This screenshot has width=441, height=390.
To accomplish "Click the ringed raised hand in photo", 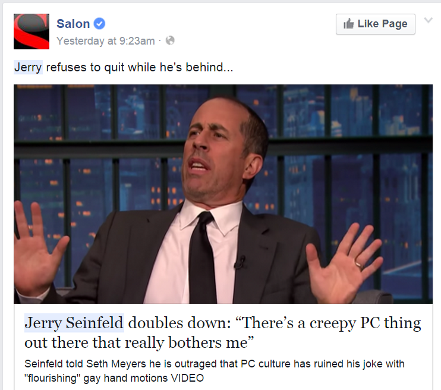I will [x=345, y=260].
